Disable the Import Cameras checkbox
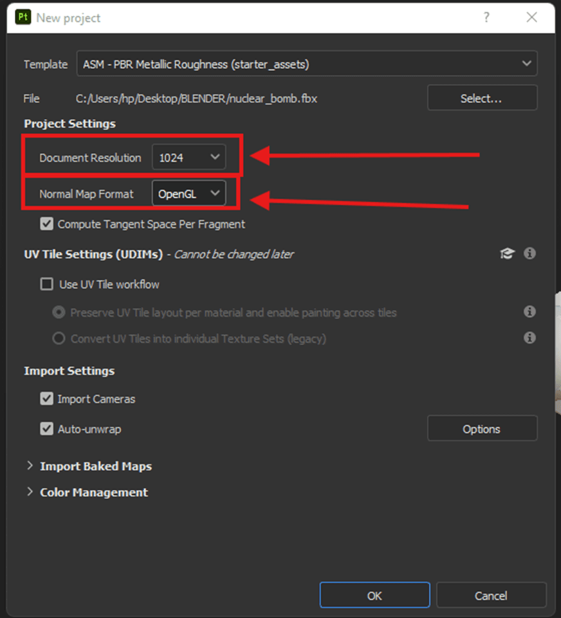This screenshot has width=561, height=618. coord(47,399)
